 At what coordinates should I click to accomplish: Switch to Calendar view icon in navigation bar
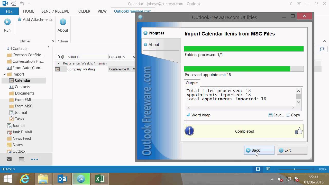(x=22, y=159)
